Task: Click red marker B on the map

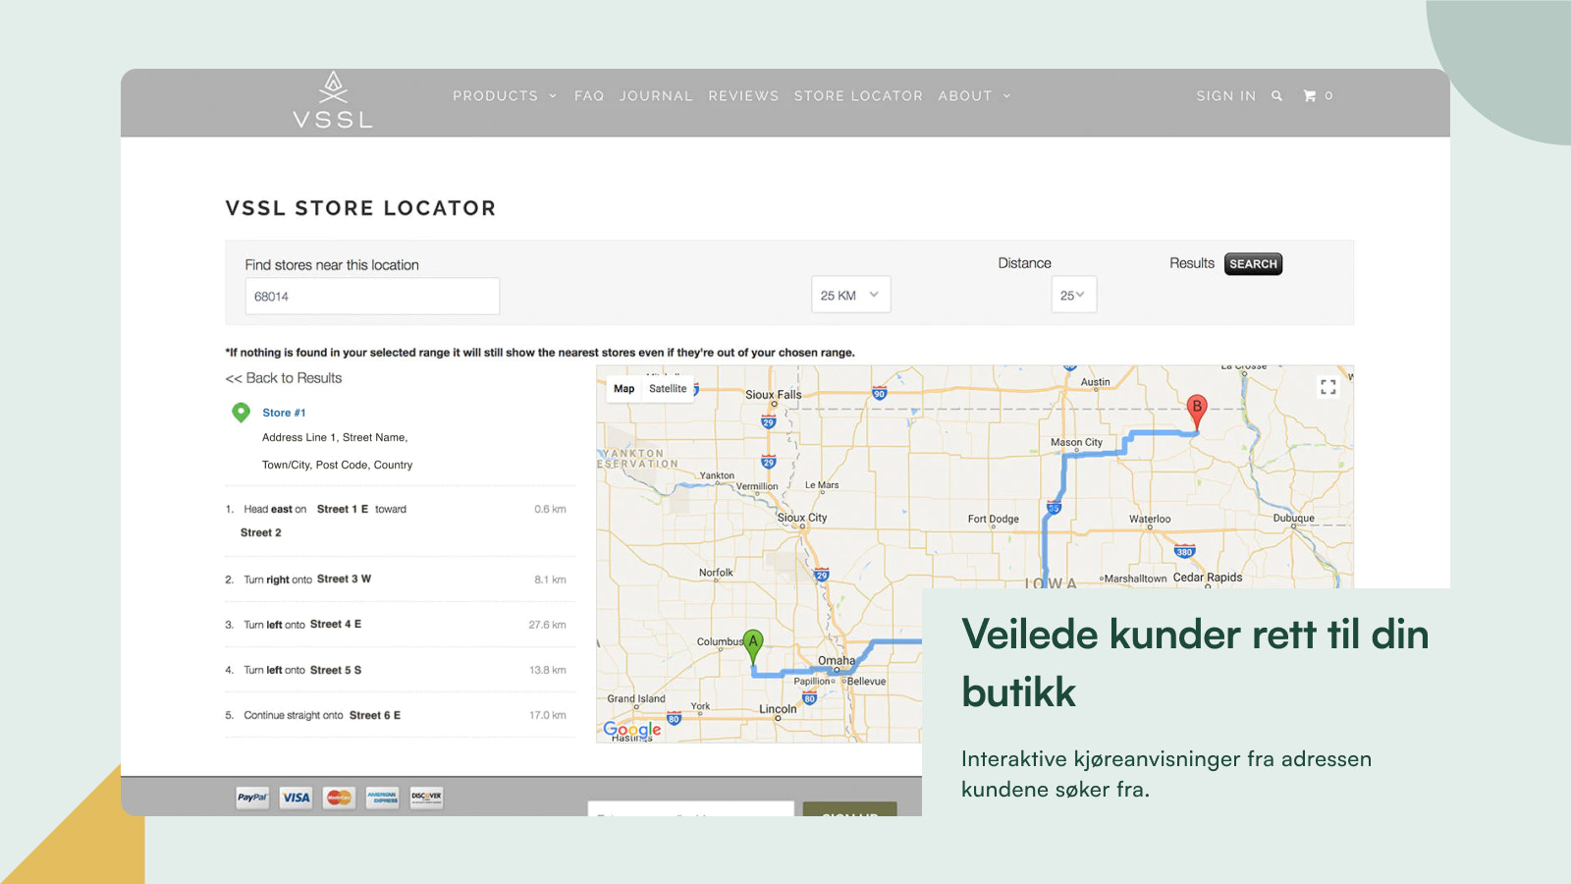Action: tap(1196, 412)
